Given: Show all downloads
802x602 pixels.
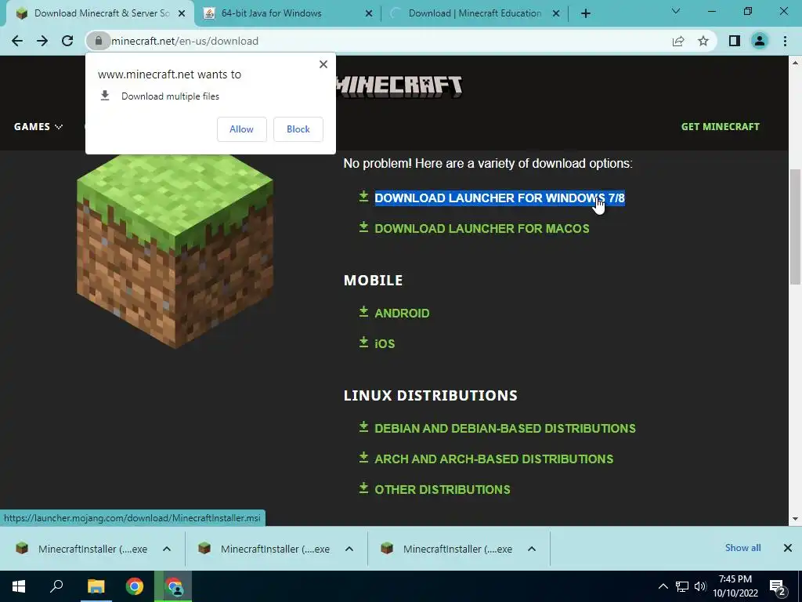Looking at the screenshot, I should (x=742, y=548).
